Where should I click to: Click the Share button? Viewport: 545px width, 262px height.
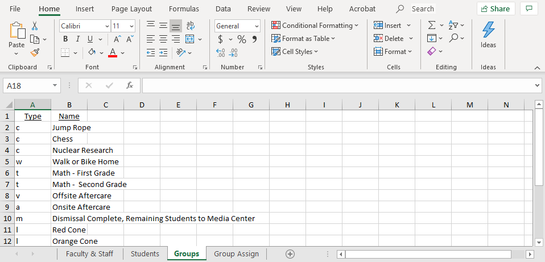click(x=496, y=9)
